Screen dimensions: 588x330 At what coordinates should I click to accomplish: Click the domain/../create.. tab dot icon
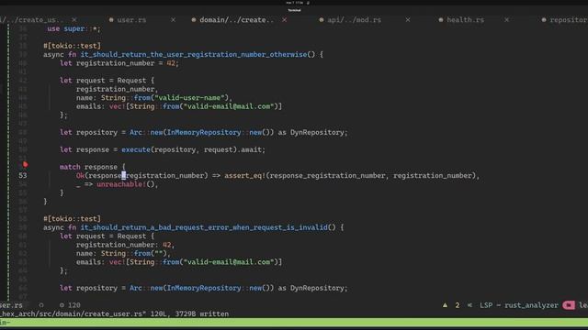point(194,20)
